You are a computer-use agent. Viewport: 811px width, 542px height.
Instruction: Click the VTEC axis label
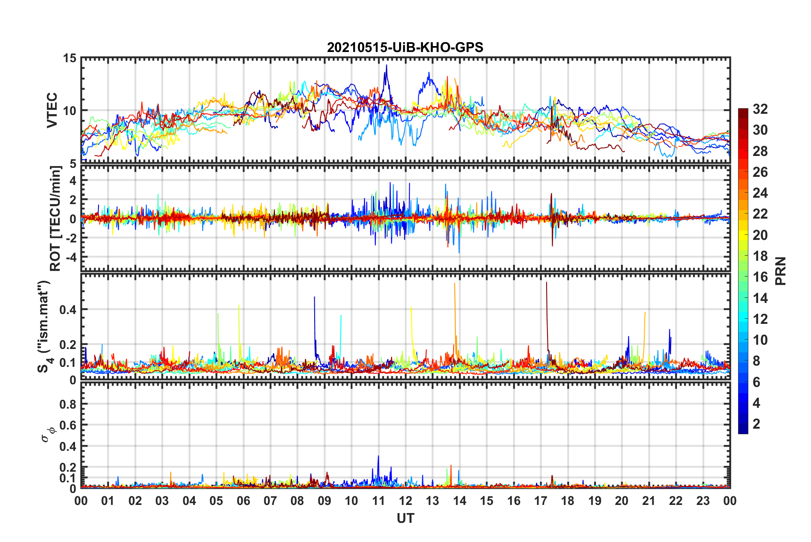[52, 110]
